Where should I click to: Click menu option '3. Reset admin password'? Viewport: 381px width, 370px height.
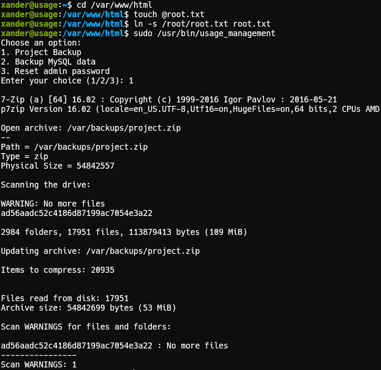coord(55,71)
